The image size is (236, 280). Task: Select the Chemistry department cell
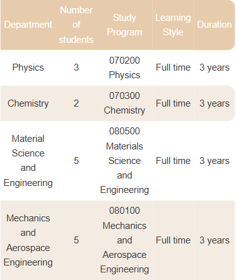28,103
